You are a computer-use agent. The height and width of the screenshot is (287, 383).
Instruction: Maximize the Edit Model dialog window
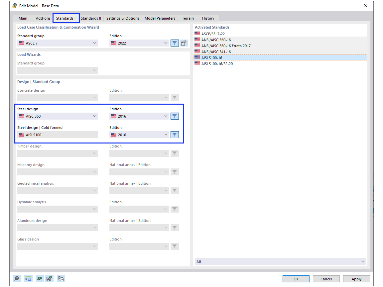pos(350,6)
